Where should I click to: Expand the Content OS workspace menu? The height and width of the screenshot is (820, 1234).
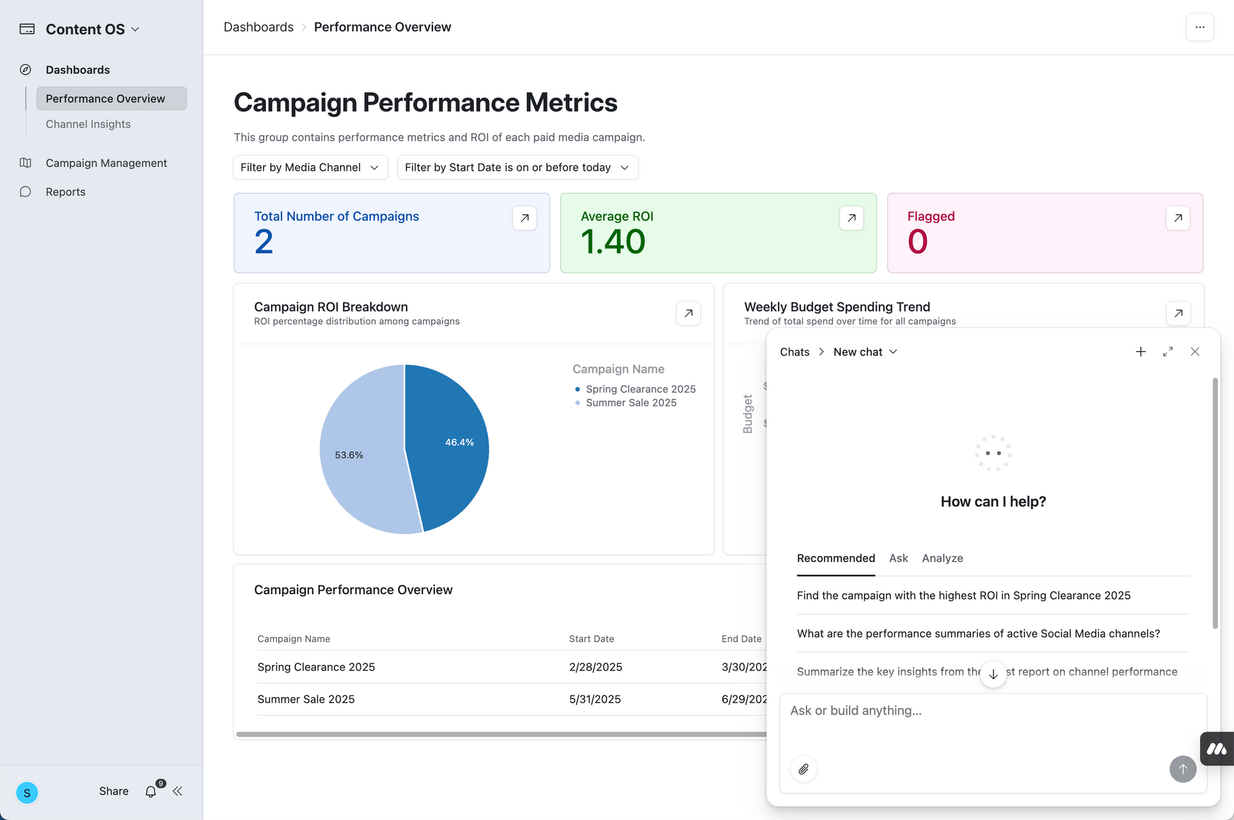point(93,29)
